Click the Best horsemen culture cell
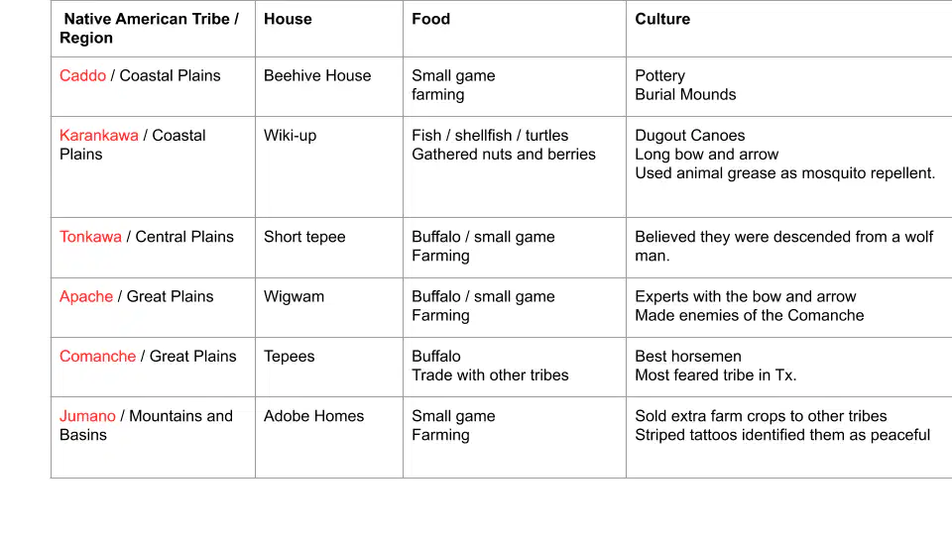The image size is (952, 535). tap(789, 367)
